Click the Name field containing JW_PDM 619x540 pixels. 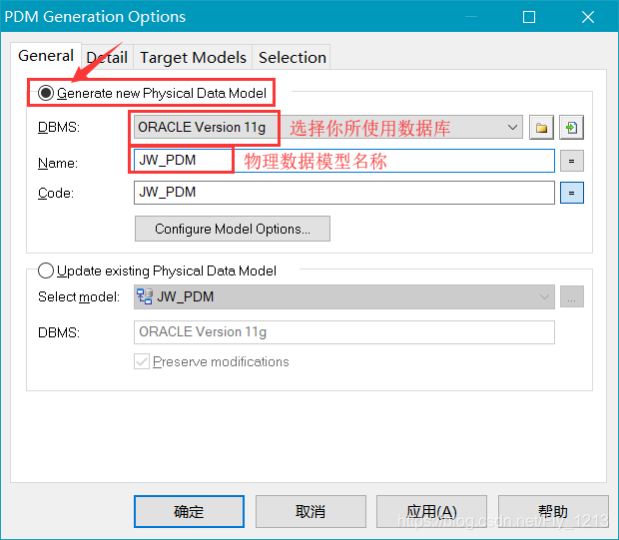point(344,161)
